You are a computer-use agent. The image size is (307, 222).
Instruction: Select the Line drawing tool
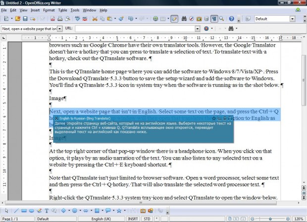coord(16,211)
